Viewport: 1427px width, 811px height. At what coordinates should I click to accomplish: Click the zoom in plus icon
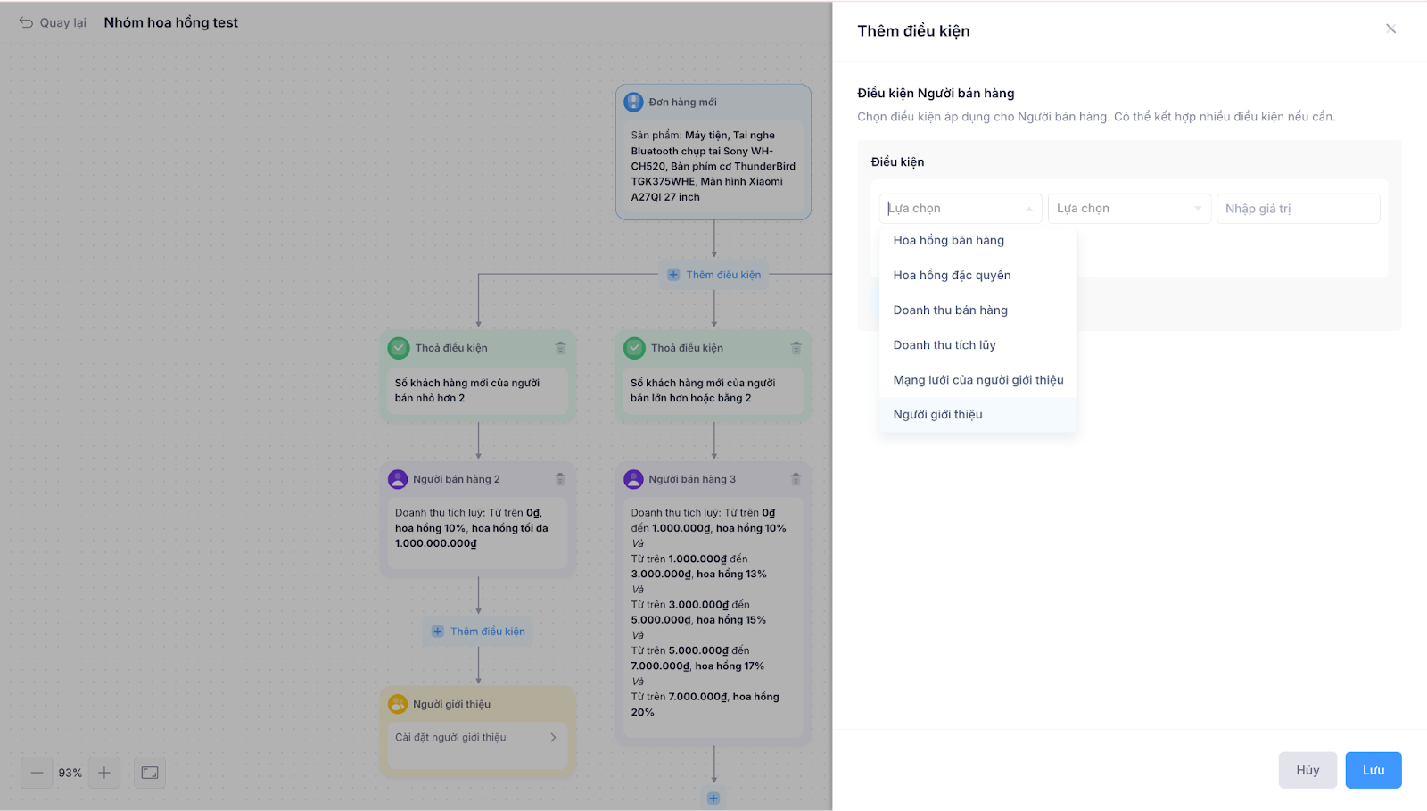[104, 773]
